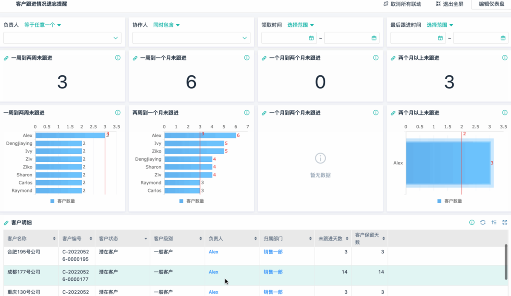Click link icon of 一周到两周未跟进 number card
The height and width of the screenshot is (296, 511).
pos(6,58)
